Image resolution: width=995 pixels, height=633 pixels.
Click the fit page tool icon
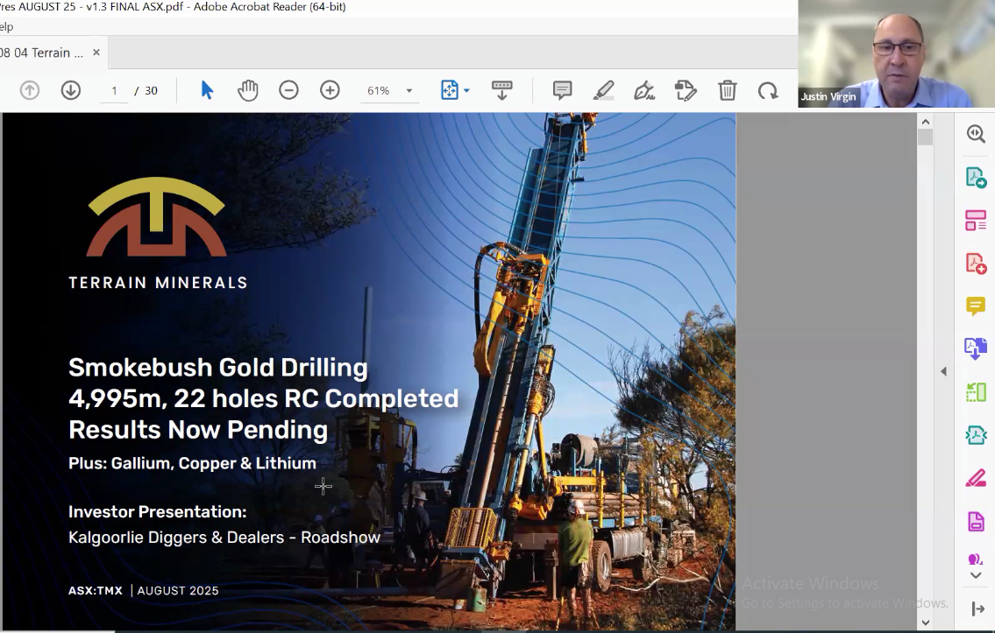(x=449, y=90)
